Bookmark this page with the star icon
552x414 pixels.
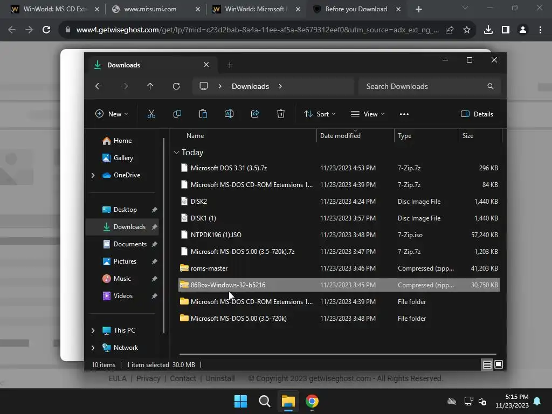click(x=467, y=30)
